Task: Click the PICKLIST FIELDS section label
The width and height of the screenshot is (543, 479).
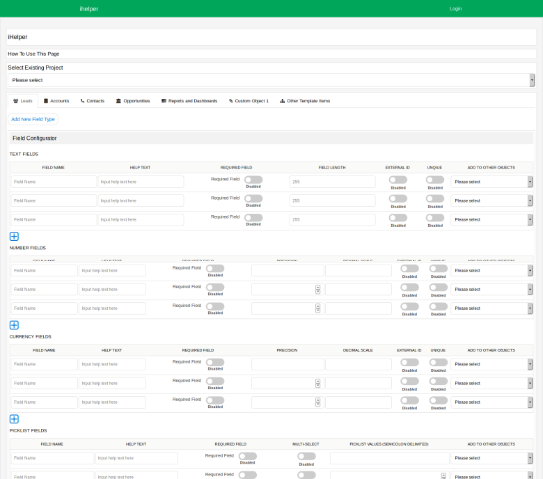Action: [28, 430]
